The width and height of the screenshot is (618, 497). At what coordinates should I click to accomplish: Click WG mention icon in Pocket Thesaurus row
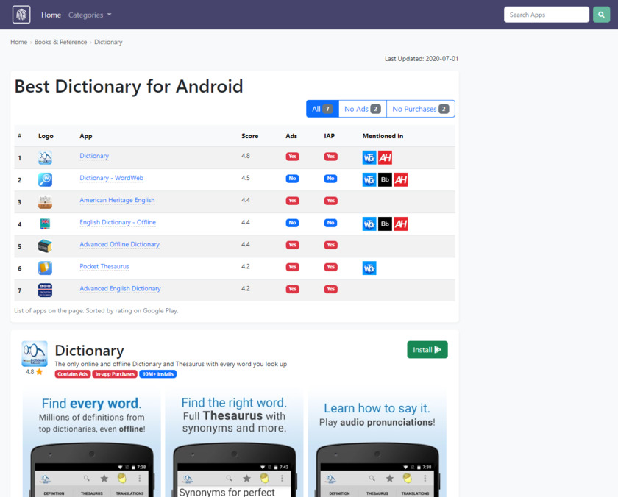[369, 268]
